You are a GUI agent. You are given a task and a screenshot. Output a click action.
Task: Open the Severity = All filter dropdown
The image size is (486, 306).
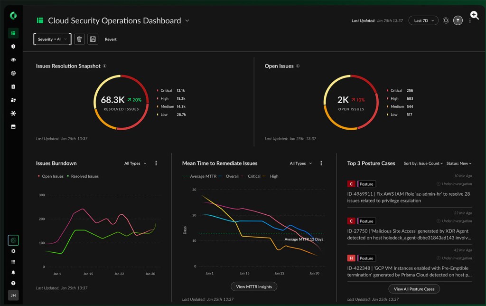coord(52,39)
